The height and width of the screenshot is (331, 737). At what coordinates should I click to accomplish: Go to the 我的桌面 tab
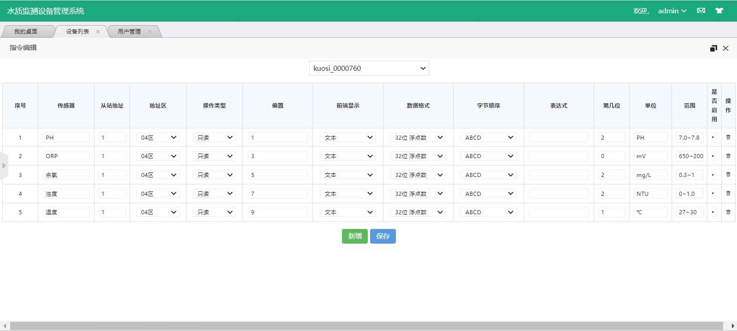point(26,32)
